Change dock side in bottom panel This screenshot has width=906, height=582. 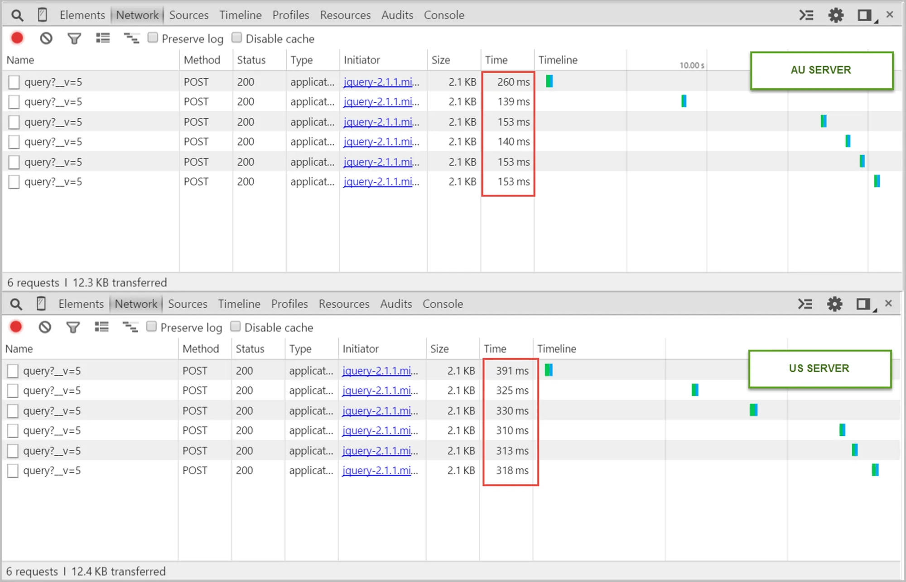[x=866, y=304]
